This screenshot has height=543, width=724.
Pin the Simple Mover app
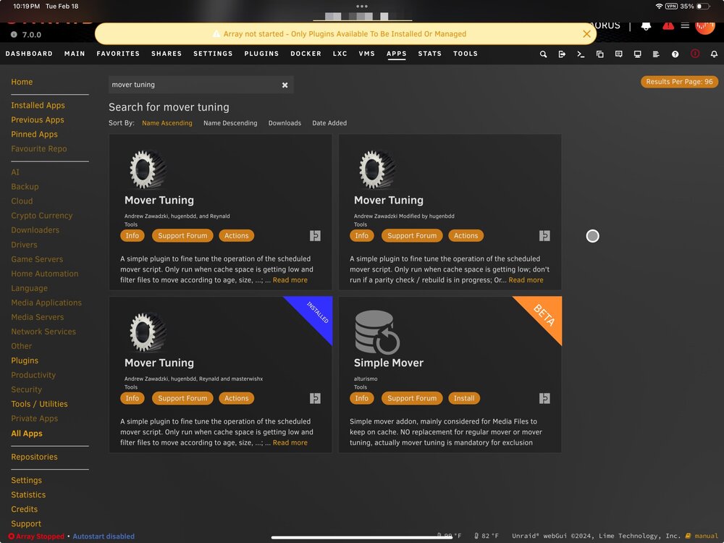544,398
